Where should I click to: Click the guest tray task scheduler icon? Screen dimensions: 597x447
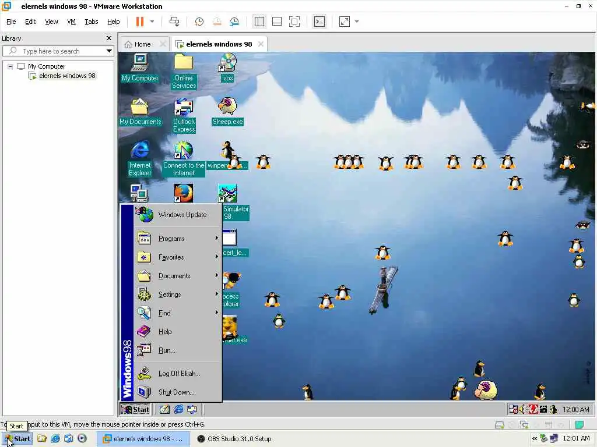point(513,409)
